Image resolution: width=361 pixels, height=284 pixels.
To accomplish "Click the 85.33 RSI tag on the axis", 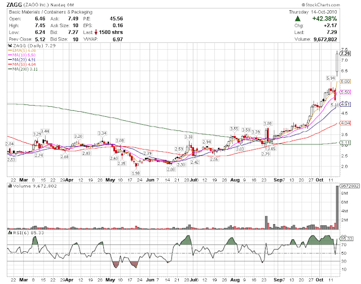I will coord(347,238).
